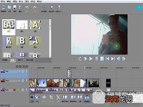Go to end of project
Image resolution: width=143 pixels, height=107 pixels.
tap(113, 59)
